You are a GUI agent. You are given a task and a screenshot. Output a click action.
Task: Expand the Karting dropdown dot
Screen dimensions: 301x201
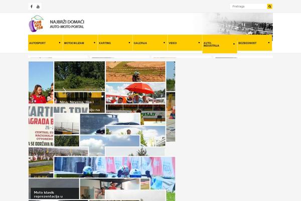pyautogui.click(x=129, y=43)
